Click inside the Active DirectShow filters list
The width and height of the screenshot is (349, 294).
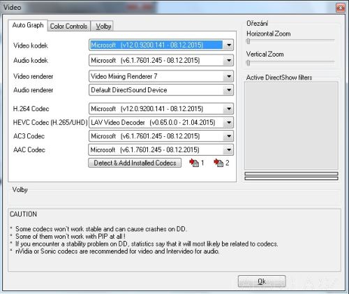(291, 126)
